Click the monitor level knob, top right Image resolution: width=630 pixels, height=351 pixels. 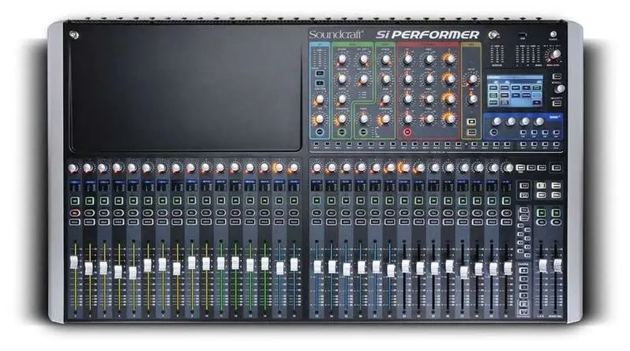pos(555,54)
